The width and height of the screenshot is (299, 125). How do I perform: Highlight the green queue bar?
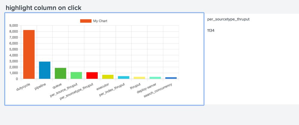(61, 74)
